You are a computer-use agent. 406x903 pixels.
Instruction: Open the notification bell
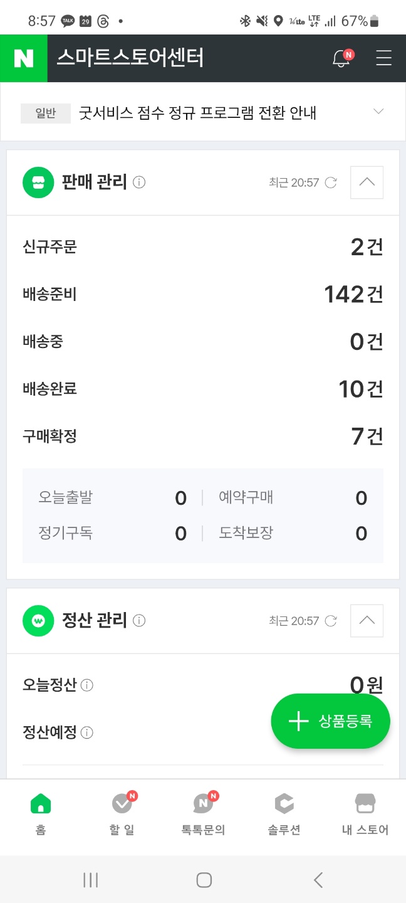(341, 58)
